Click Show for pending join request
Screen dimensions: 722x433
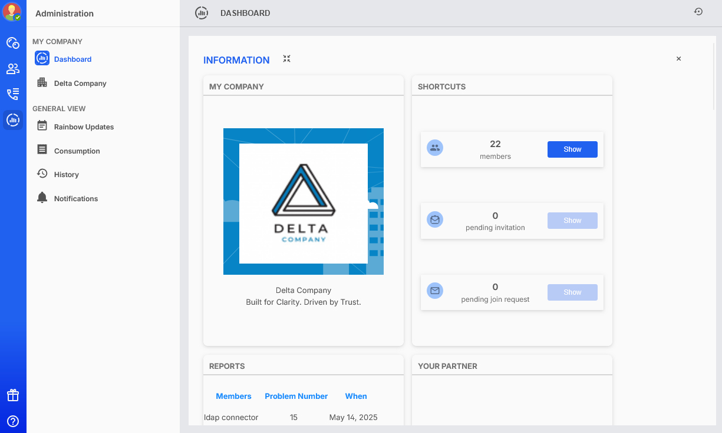[x=572, y=292]
